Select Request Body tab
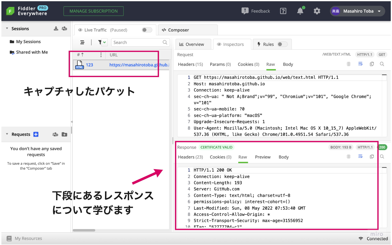 [288, 64]
